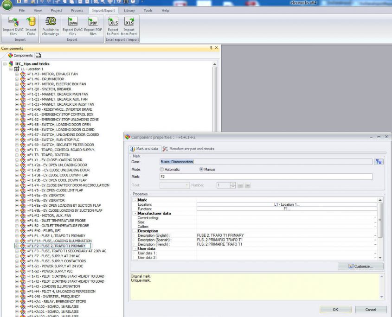Click the L1 - Location 1 icon

tap(17, 69)
